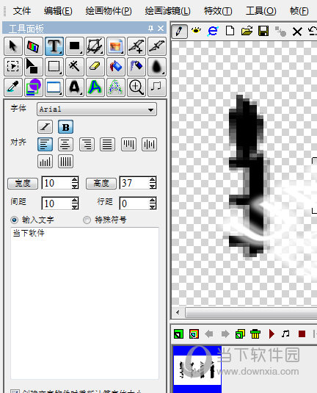Image resolution: width=317 pixels, height=393 pixels.
Task: Increase the 宽度 width value
Action: (x=75, y=180)
